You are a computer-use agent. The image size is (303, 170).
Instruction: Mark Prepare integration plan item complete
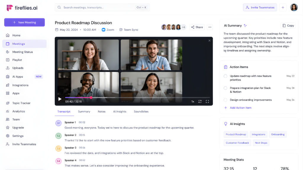click(x=225, y=88)
